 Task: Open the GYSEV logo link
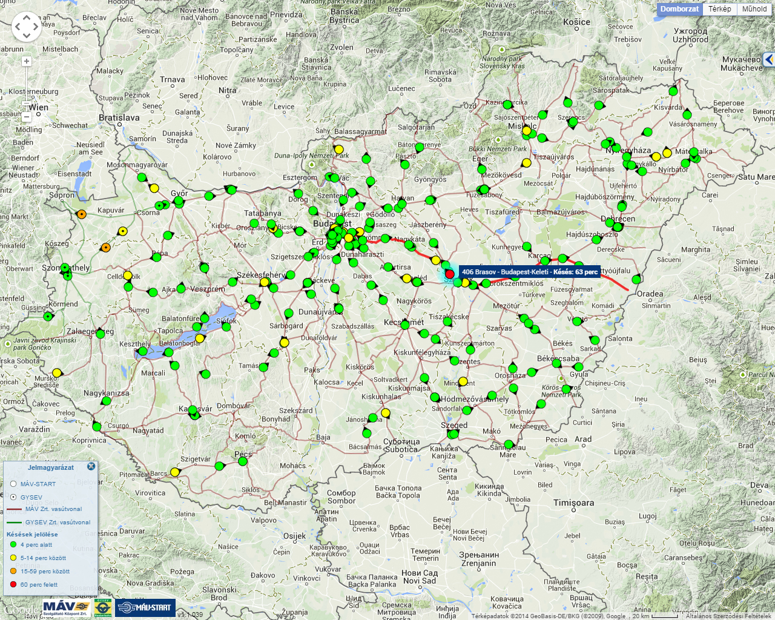tap(103, 608)
